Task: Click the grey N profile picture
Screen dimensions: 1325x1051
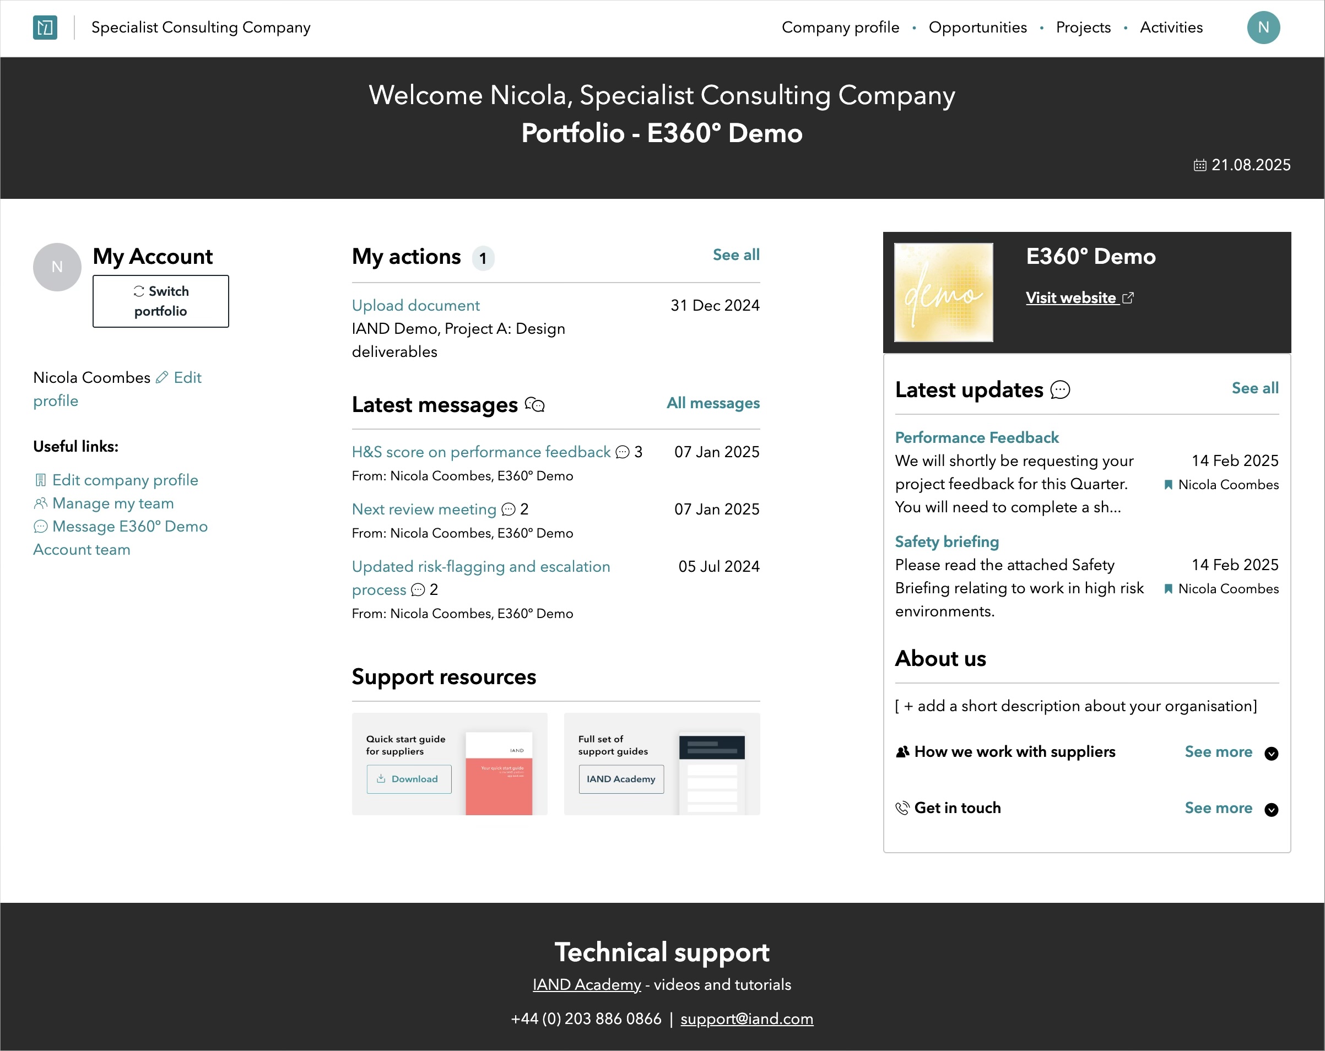Action: [x=57, y=267]
